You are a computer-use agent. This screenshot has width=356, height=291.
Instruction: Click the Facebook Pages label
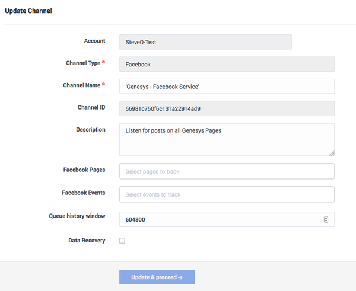(x=84, y=170)
